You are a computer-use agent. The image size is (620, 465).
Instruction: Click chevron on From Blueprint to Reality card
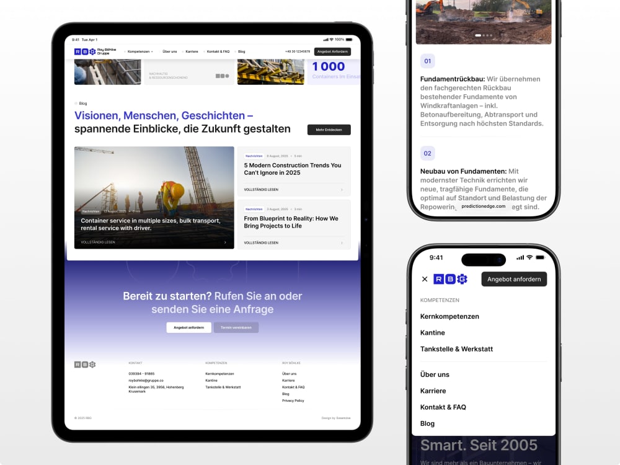tap(342, 243)
